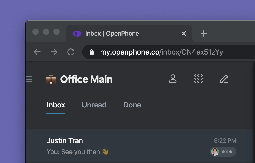255x163 pixels.
Task: Click the message preview 'You: See you then'
Action: (x=73, y=152)
